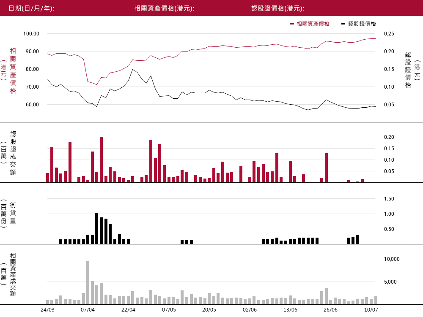Image resolution: width=423 pixels, height=317 pixels.
Task: Click the 認股證價格(港元) header label
Action: 278,8
